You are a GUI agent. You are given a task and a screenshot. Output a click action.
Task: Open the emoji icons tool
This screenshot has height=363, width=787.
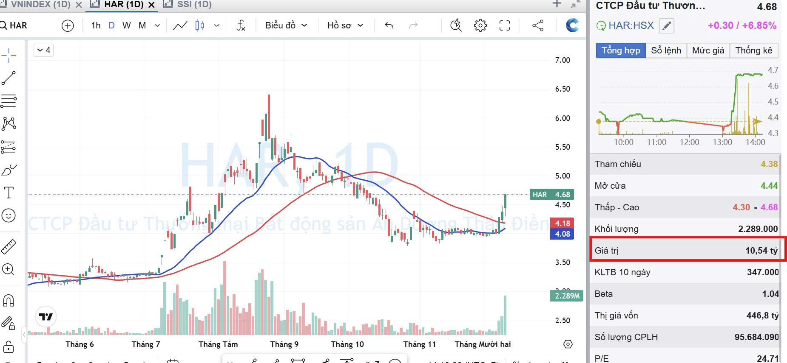(x=9, y=215)
